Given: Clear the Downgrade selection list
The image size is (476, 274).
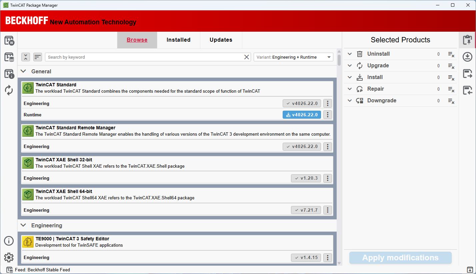Looking at the screenshot, I should pos(451,101).
